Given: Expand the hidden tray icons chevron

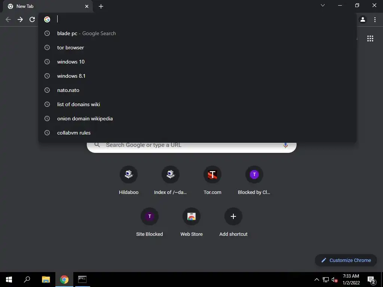Looking at the screenshot, I should click(316, 280).
